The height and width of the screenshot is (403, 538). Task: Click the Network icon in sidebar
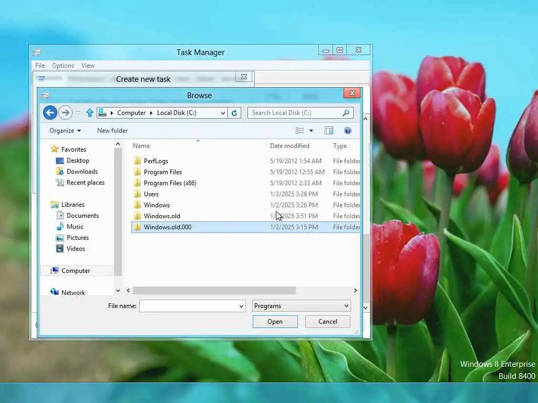[54, 292]
